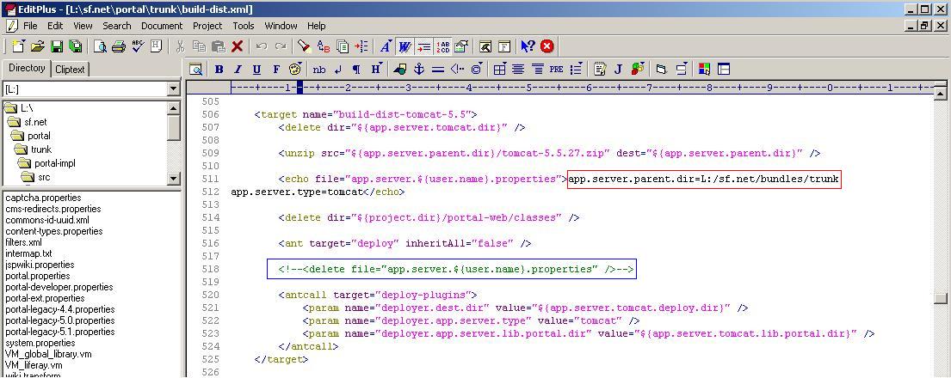Click the Insert table icon
This screenshot has height=378, width=951.
499,69
